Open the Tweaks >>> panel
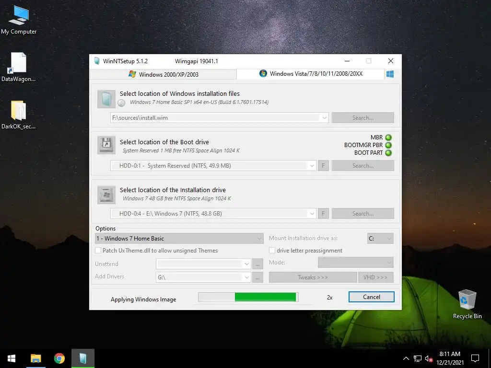This screenshot has height=368, width=491. [x=313, y=277]
